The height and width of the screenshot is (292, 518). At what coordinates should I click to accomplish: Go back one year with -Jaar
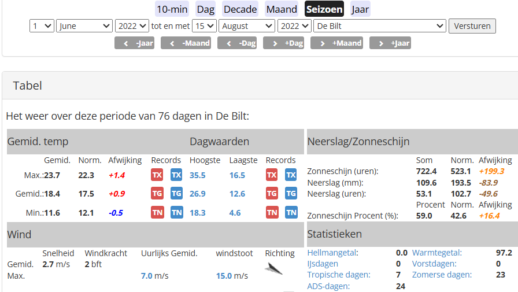tap(135, 43)
